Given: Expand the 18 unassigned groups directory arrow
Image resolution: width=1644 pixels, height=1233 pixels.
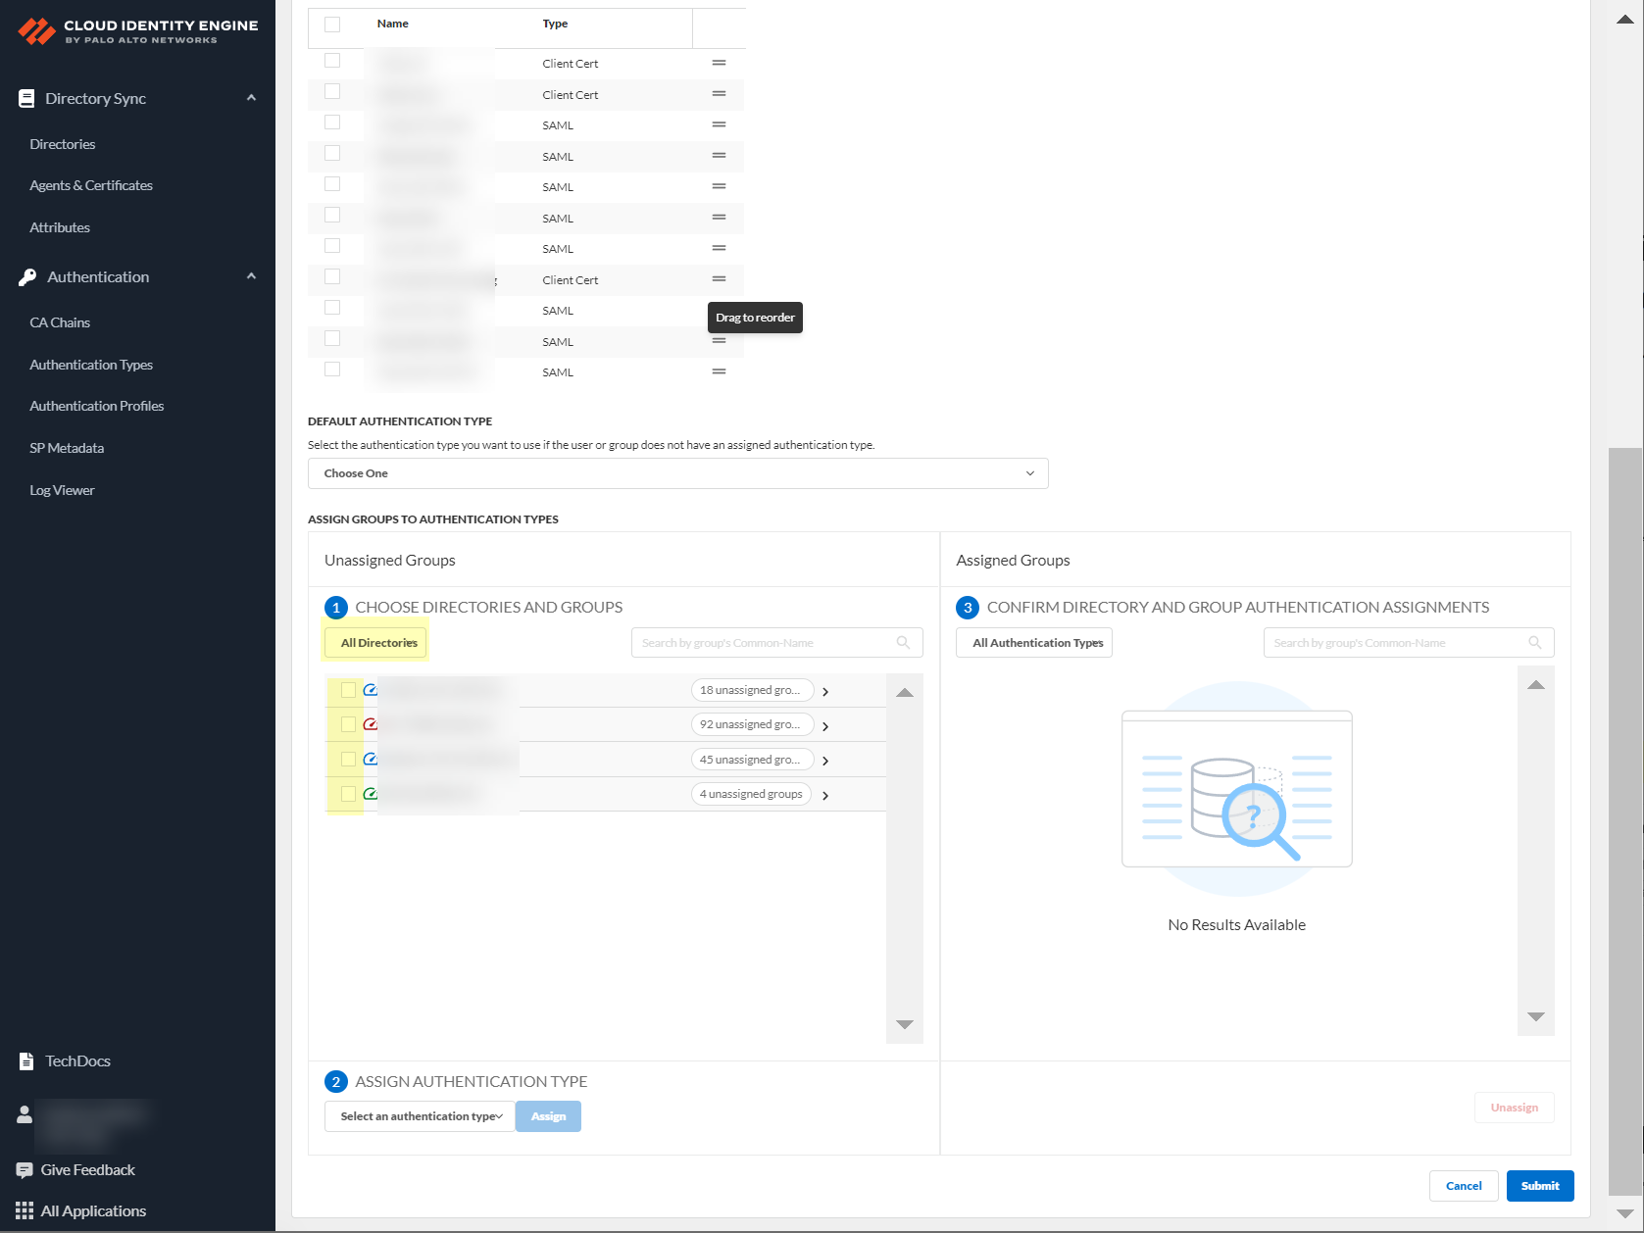Looking at the screenshot, I should coord(825,692).
